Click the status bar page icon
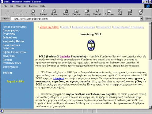152x114 pixels. [x=2, y=111]
